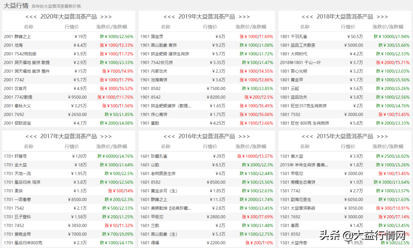This screenshot has height=248, width=413.
Task: Open the 2017年大益普洱茶产品 table heading
Action: pyautogui.click(x=68, y=136)
